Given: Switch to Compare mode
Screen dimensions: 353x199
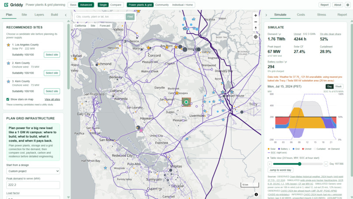Looking at the screenshot, I should pos(116,5).
